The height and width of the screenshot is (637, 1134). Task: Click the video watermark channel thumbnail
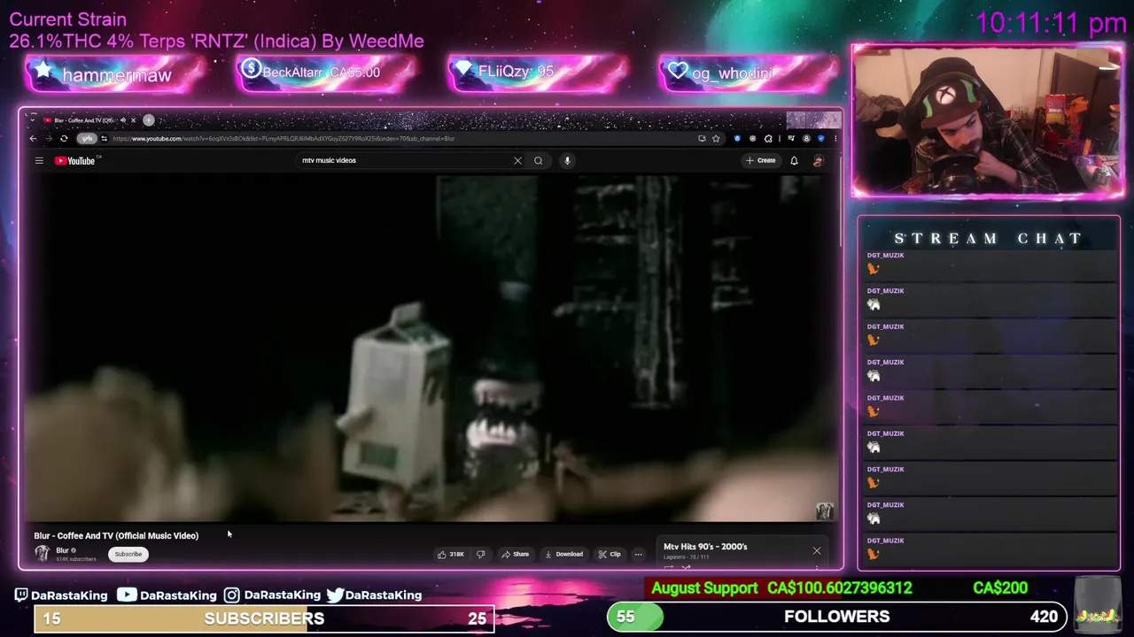(824, 510)
